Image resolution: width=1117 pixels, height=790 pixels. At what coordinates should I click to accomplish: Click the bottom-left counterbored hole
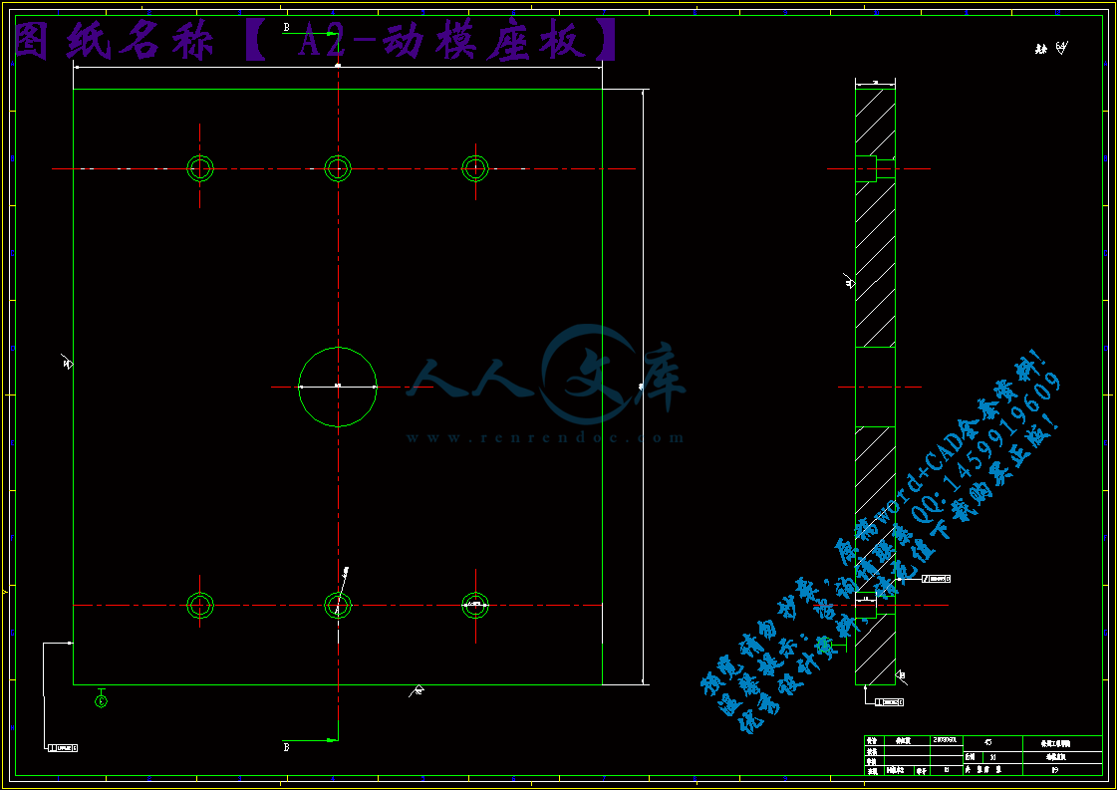coord(200,605)
